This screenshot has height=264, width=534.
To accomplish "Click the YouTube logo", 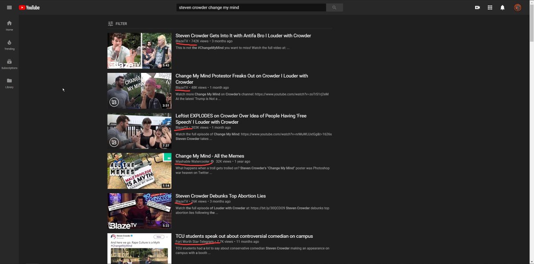I will tap(29, 8).
